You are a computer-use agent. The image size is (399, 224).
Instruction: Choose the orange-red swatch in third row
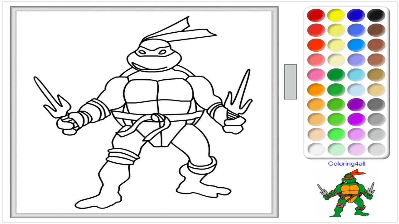point(316,45)
